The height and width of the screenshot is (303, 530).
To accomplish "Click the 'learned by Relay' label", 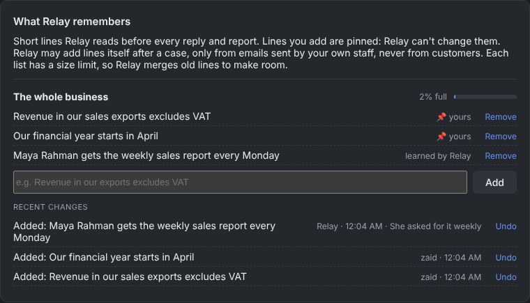I will pos(438,156).
